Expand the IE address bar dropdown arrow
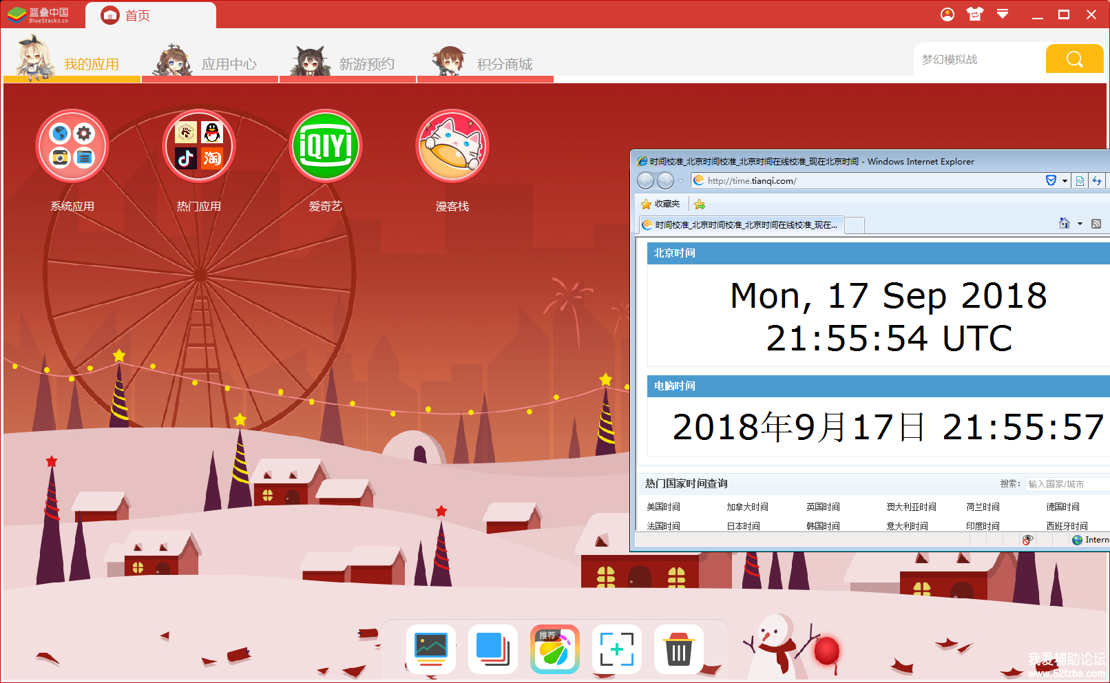 pos(1065,181)
